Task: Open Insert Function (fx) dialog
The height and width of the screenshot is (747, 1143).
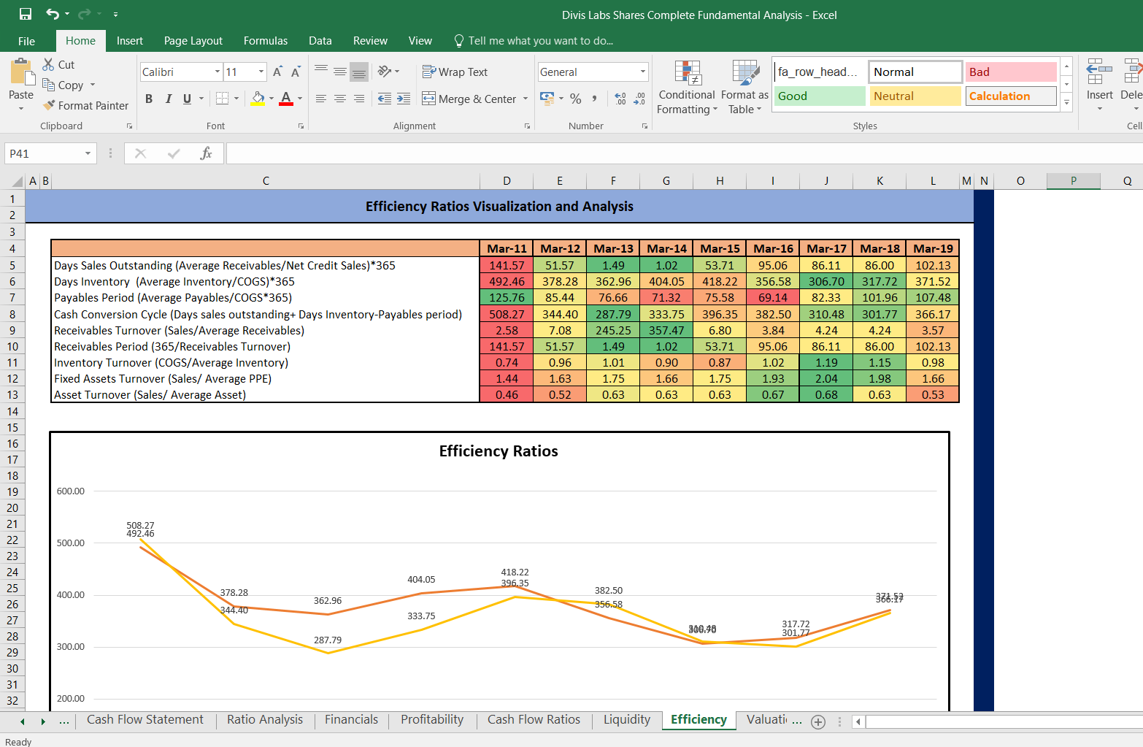Action: pyautogui.click(x=206, y=153)
